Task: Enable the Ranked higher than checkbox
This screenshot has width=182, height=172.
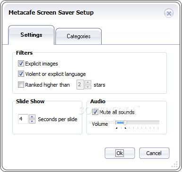Action: point(21,85)
